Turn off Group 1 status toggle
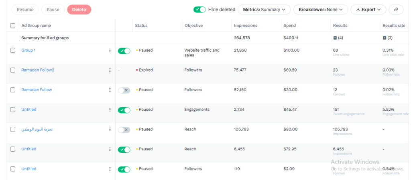 point(124,51)
